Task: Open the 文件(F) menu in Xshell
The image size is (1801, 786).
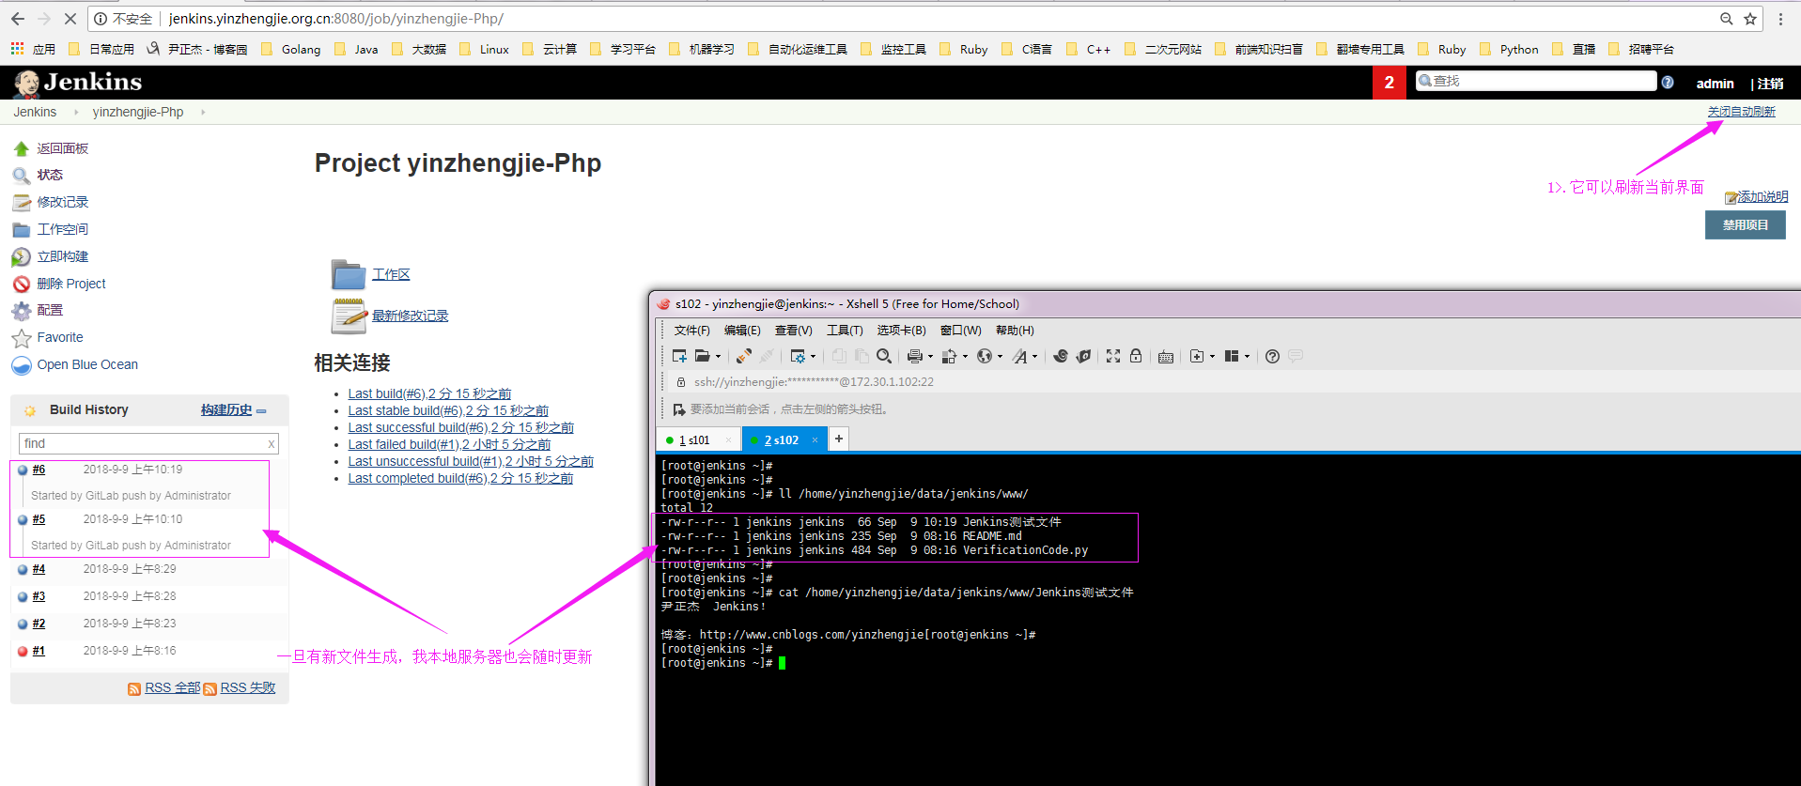Action: [x=691, y=331]
